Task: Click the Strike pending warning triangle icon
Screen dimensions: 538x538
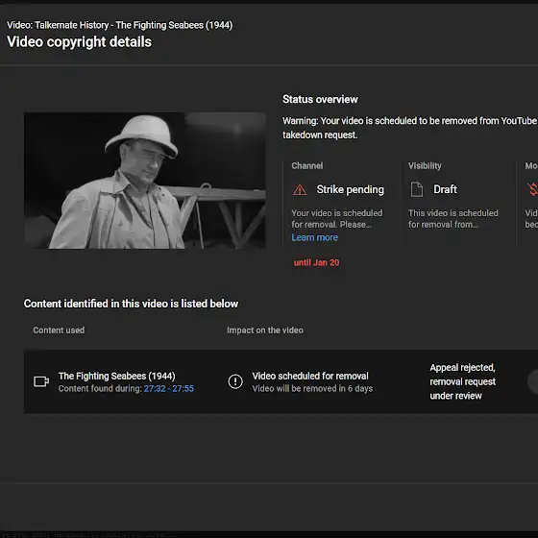Action: (x=300, y=190)
